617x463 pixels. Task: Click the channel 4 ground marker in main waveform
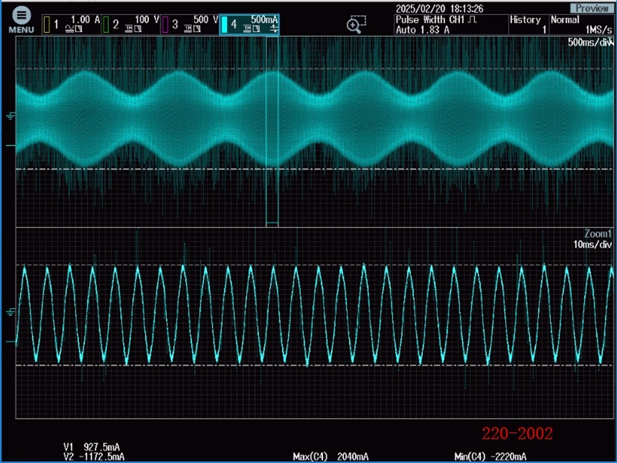[11, 116]
